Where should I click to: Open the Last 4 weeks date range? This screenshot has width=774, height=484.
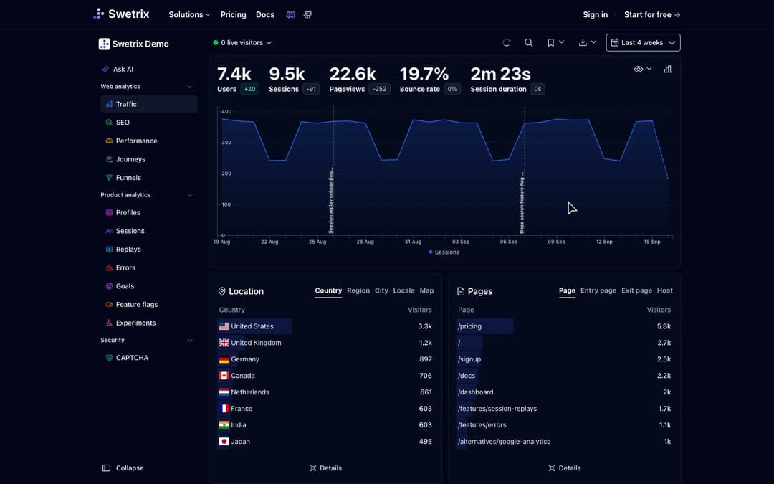pos(643,43)
